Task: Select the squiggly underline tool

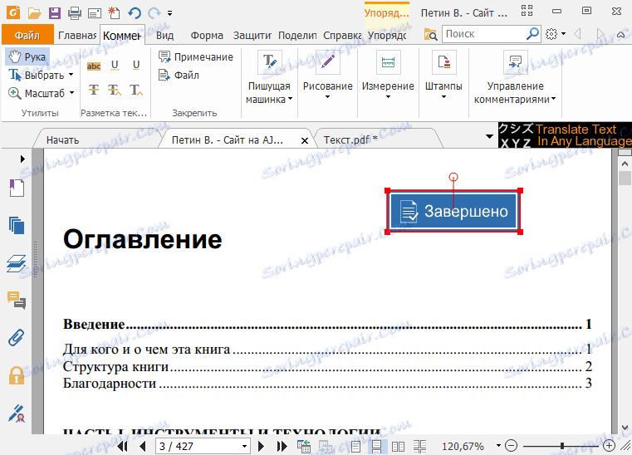Action: [115, 66]
